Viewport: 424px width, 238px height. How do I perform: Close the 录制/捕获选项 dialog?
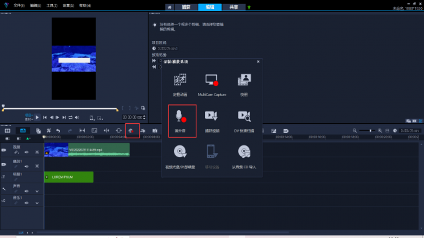pos(258,61)
